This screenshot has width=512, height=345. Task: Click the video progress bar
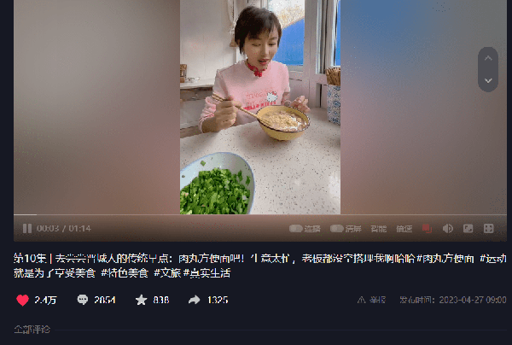click(260, 214)
